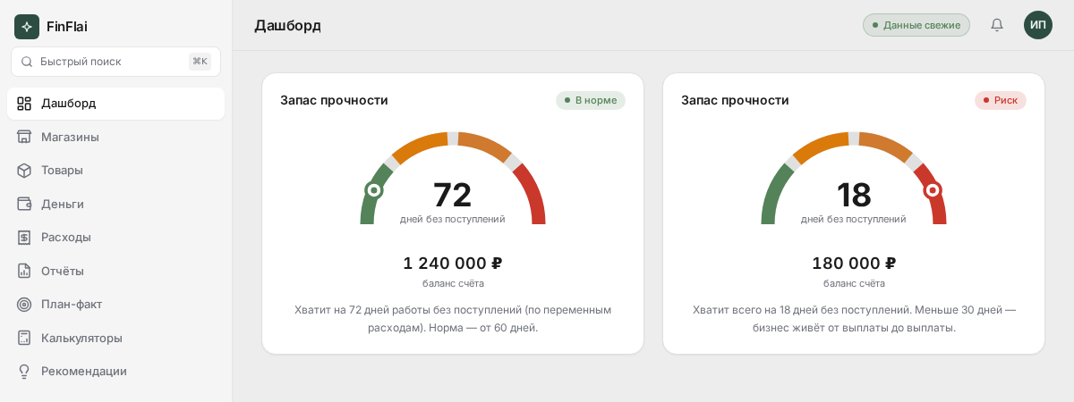Click the Товары box icon
This screenshot has height=402, width=1074.
pyautogui.click(x=24, y=171)
